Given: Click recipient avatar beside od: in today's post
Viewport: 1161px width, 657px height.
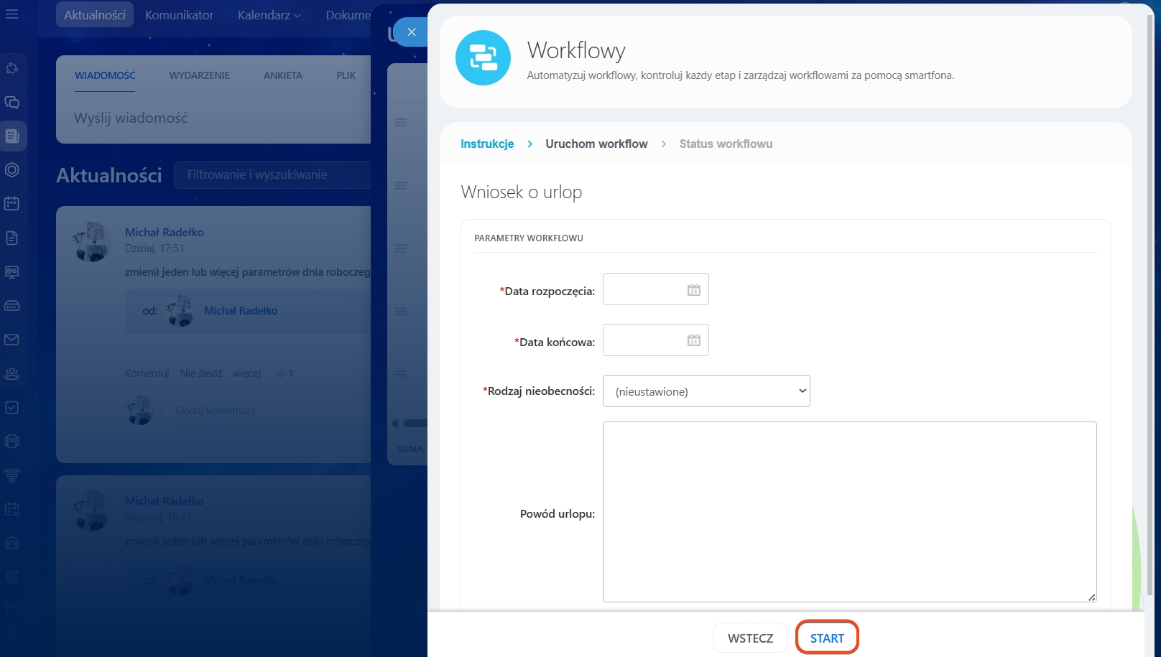Looking at the screenshot, I should pyautogui.click(x=179, y=311).
